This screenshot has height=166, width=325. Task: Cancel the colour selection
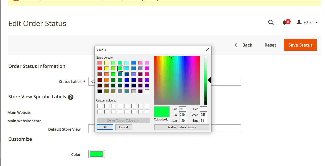click(123, 127)
